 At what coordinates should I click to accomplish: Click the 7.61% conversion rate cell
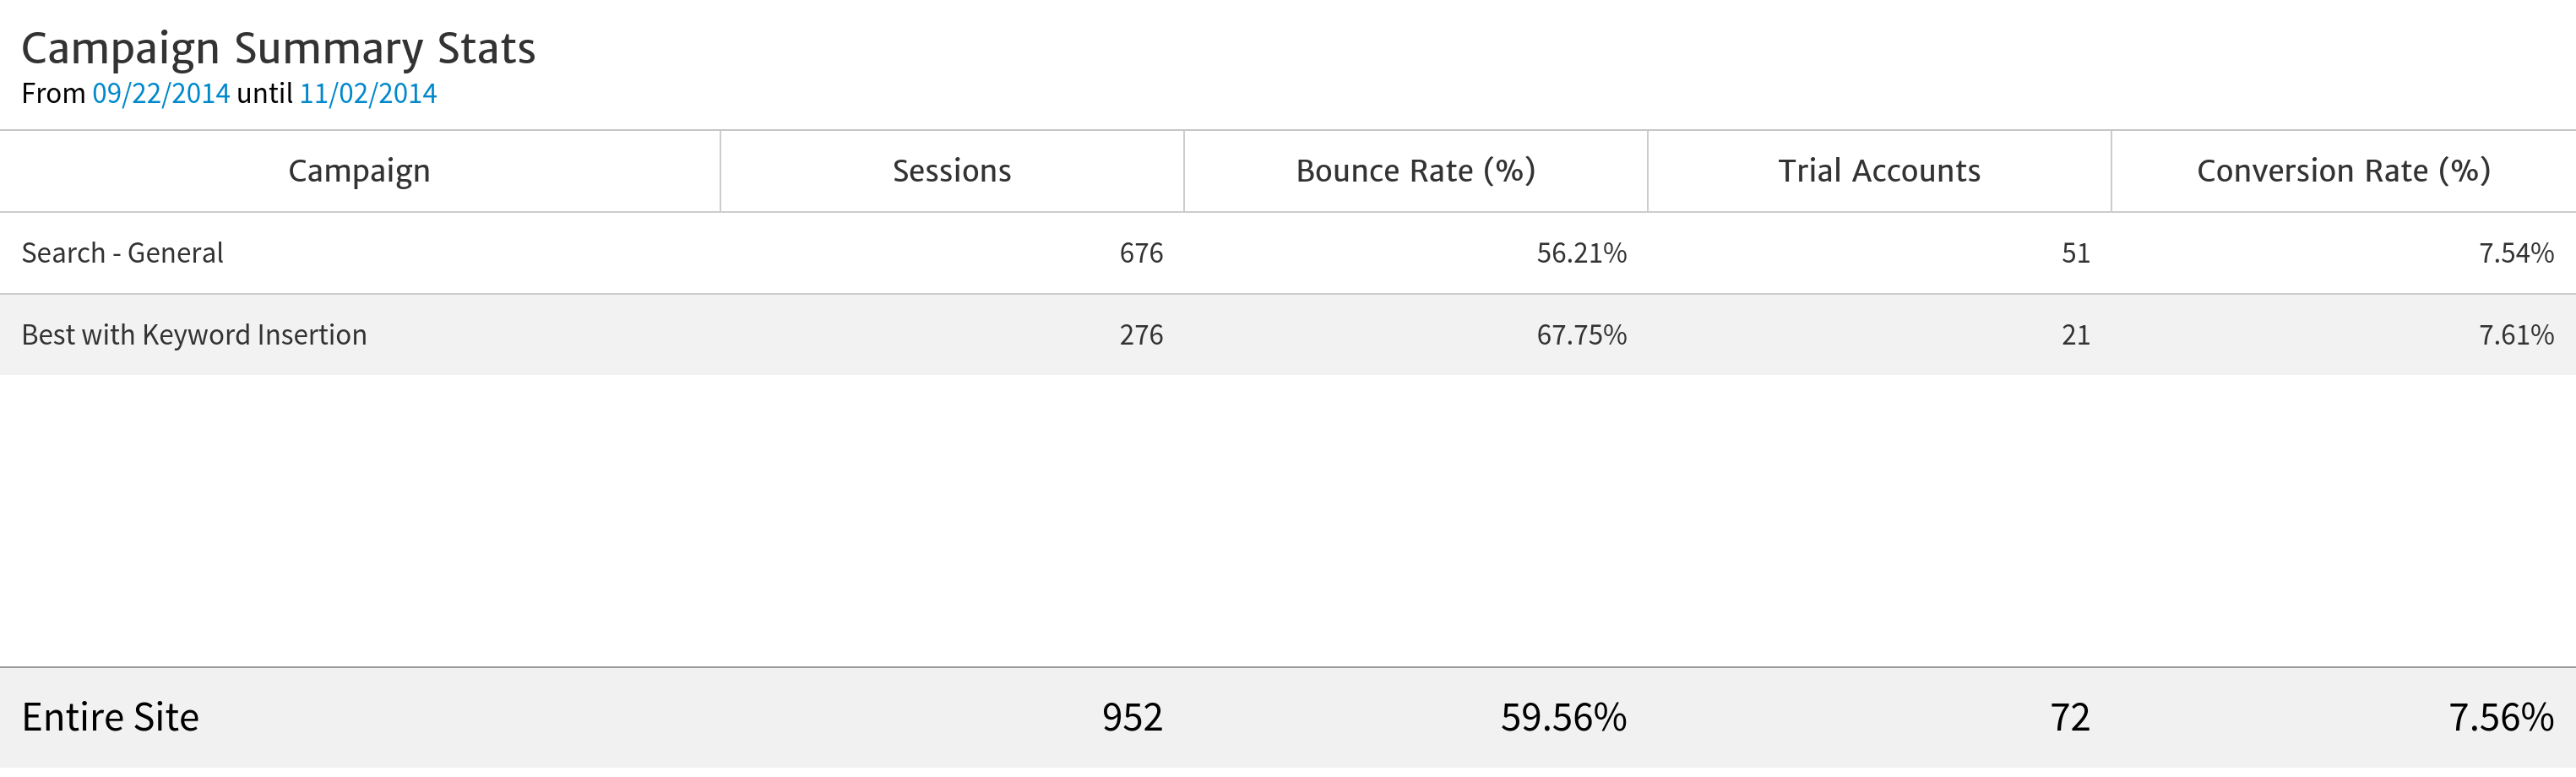[2516, 335]
